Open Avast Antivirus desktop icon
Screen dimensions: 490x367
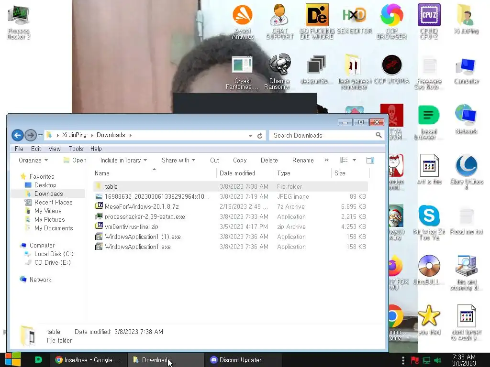point(243,22)
